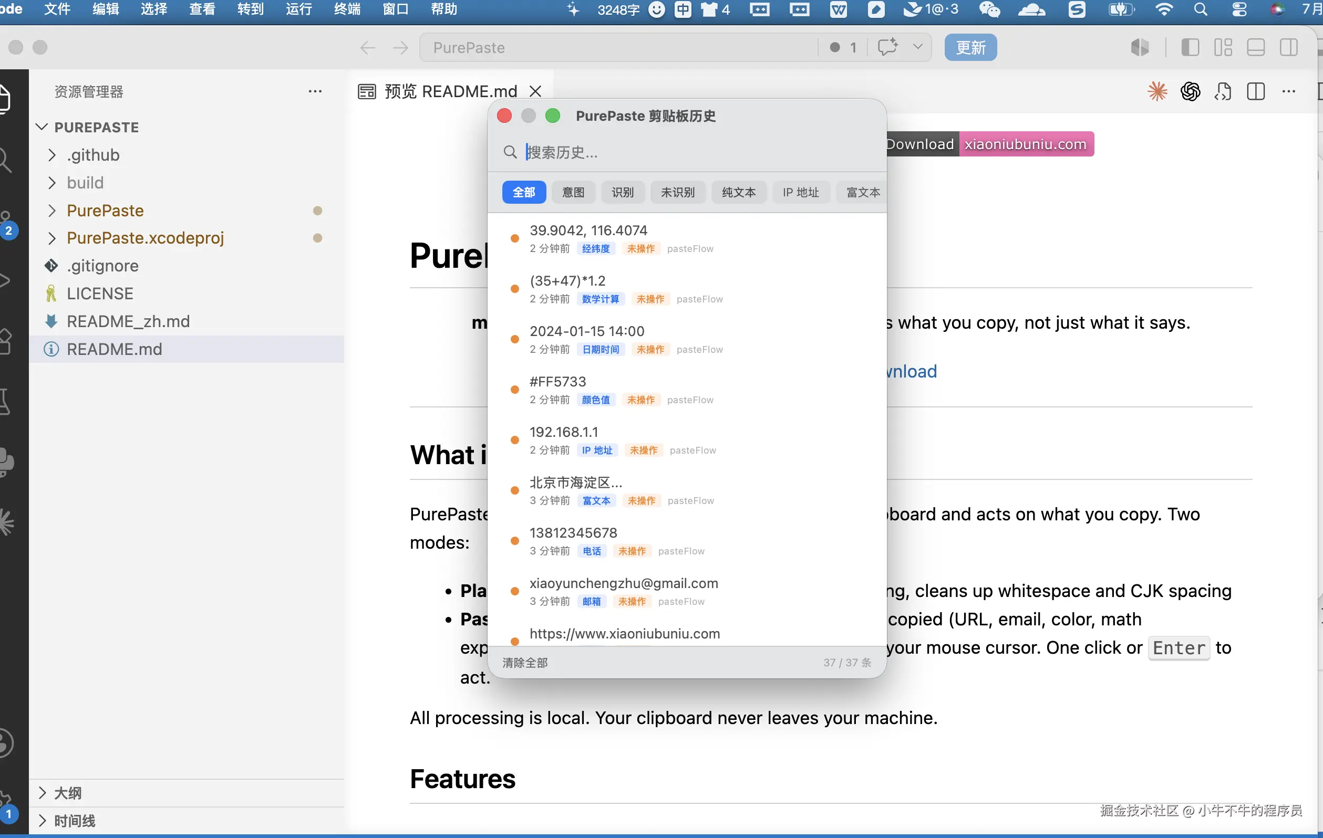Close the 预览 README.md tab
The image size is (1323, 838).
535,91
